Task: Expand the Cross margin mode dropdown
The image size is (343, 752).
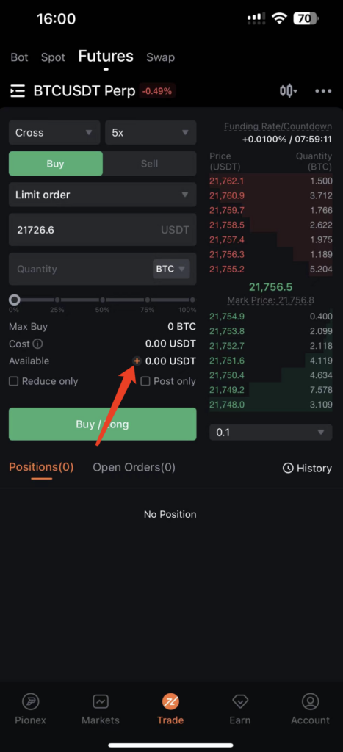Action: pyautogui.click(x=54, y=132)
